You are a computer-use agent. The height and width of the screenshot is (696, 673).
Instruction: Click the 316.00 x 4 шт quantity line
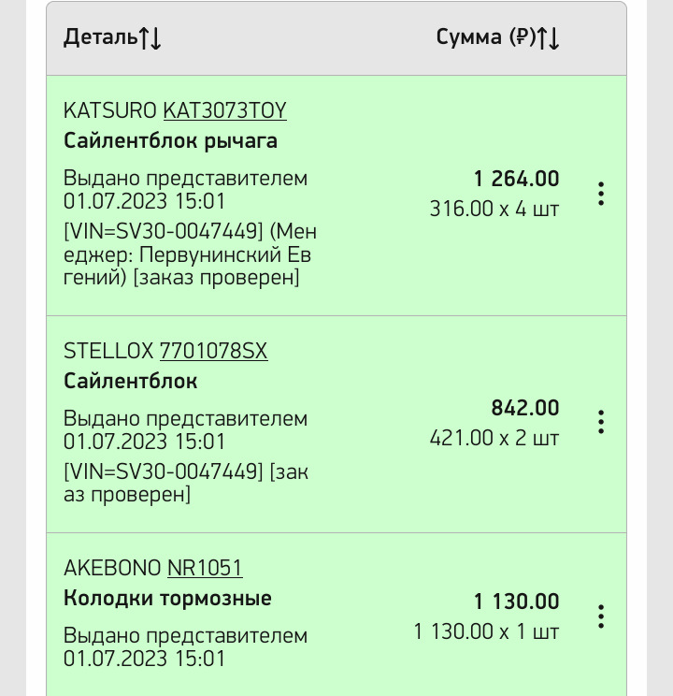(494, 209)
